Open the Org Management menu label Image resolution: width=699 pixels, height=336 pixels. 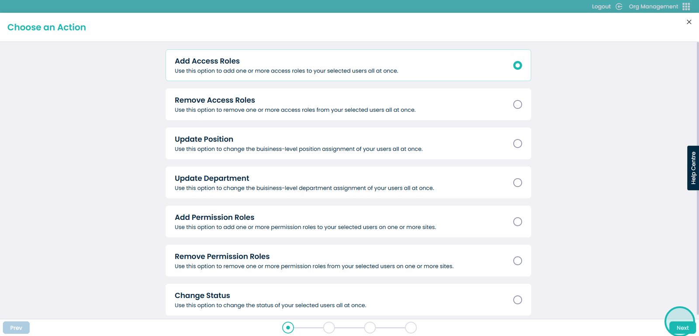point(653,7)
